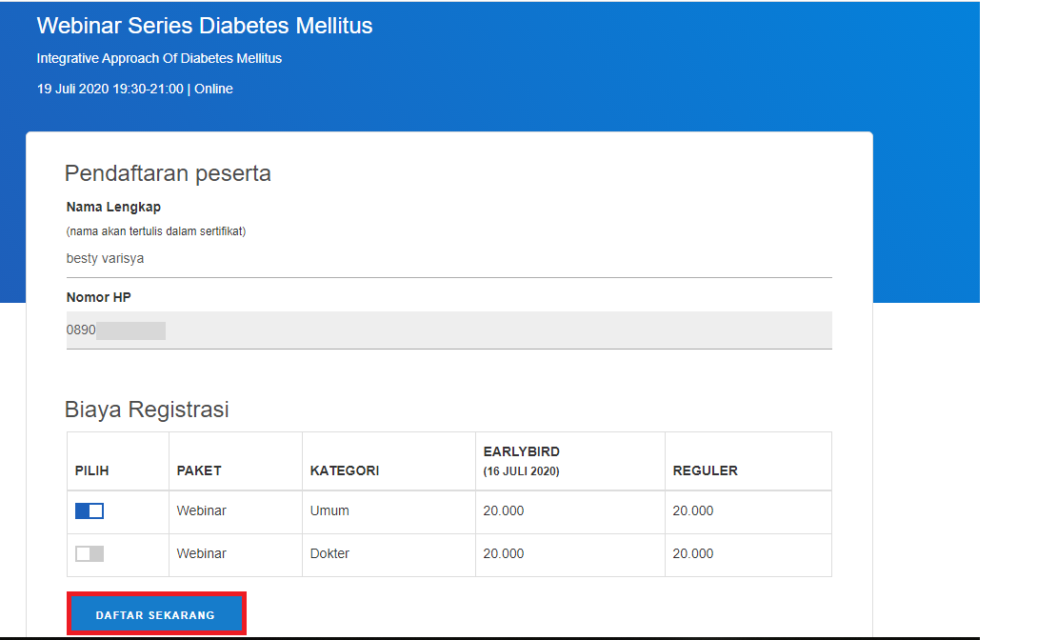Click the Webinar cell in Umum row
1037x640 pixels.
pyautogui.click(x=201, y=511)
